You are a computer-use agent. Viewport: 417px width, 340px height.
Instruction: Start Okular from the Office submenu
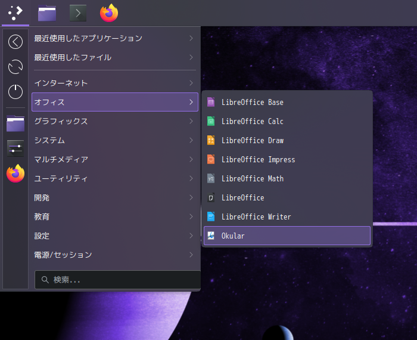[287, 236]
